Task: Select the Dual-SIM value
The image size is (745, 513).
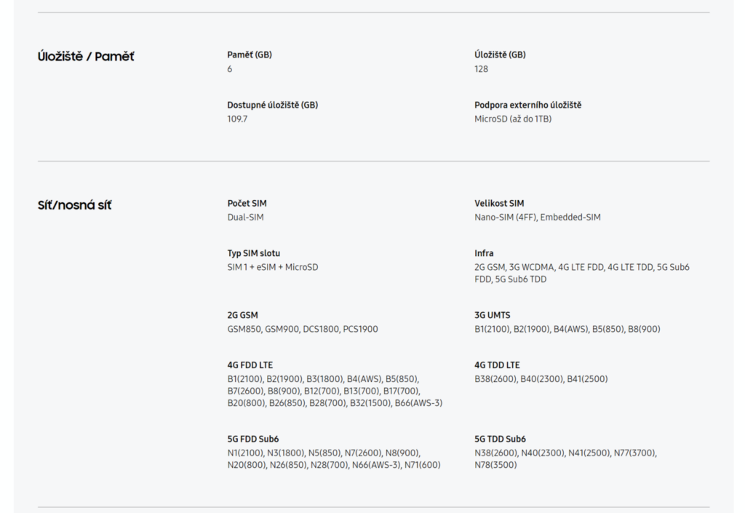Action: [245, 217]
